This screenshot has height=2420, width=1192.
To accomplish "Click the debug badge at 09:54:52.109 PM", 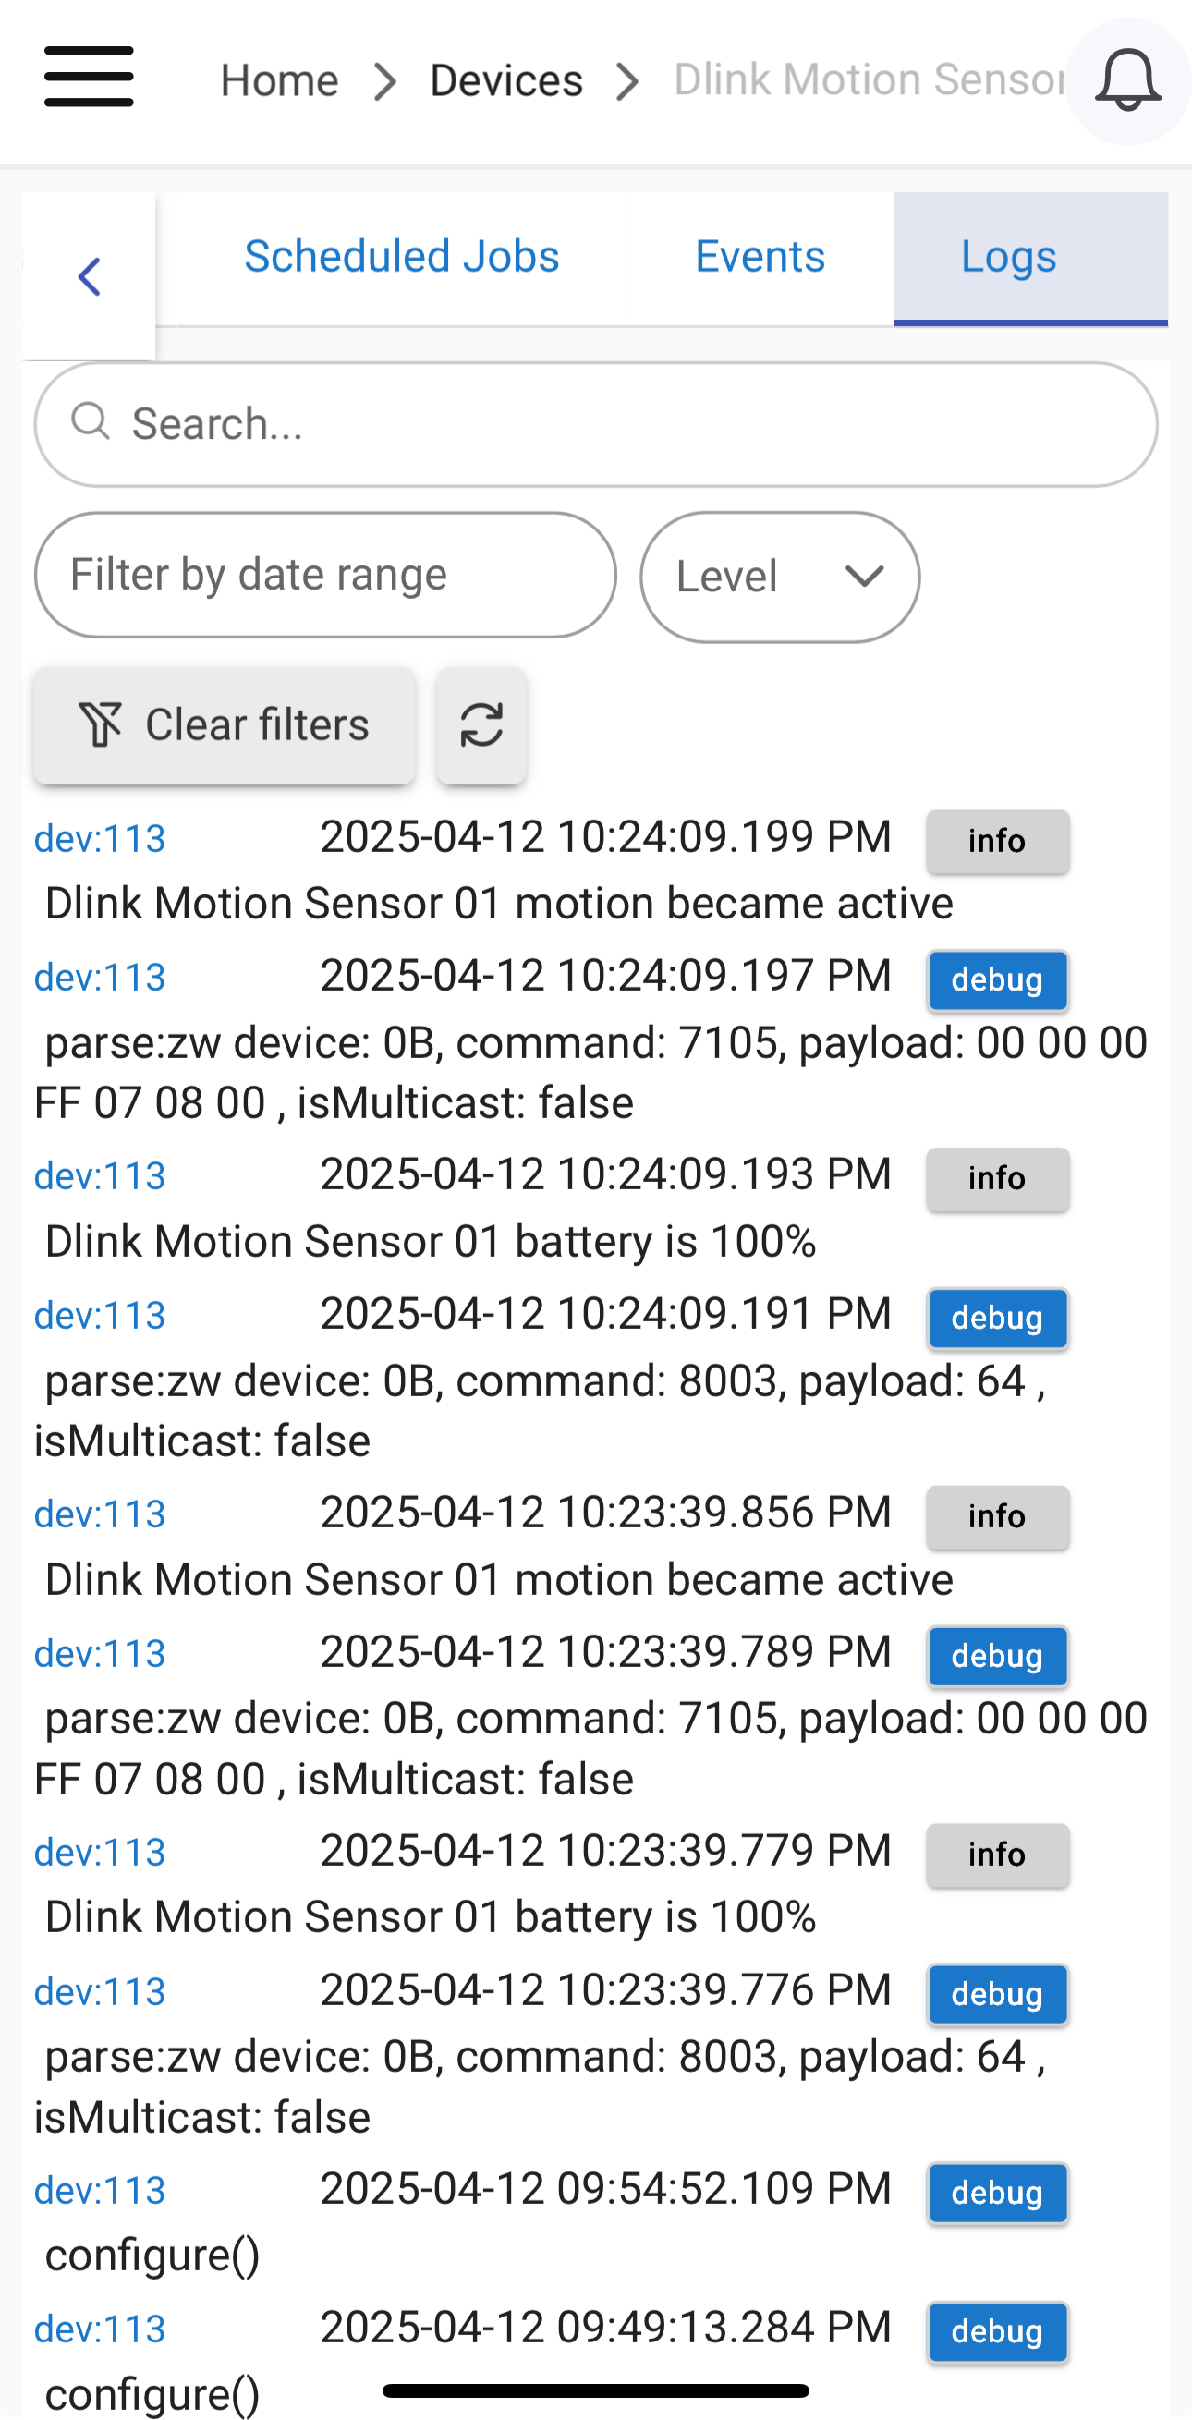I will [997, 2193].
